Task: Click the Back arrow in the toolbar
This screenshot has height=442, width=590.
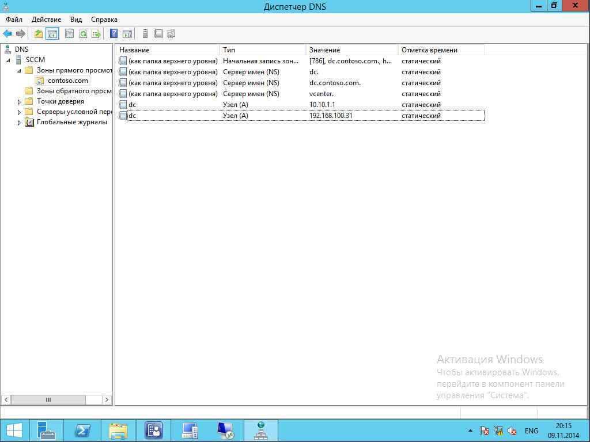Action: click(7, 34)
